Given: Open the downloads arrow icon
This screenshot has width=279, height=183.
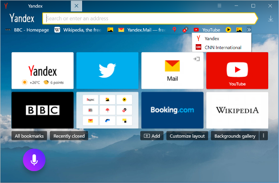Looking at the screenshot, I should click(271, 18).
